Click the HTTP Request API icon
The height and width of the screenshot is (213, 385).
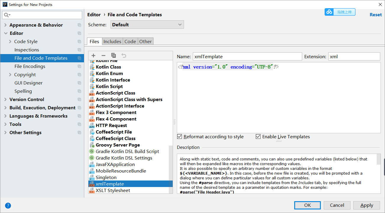92,126
